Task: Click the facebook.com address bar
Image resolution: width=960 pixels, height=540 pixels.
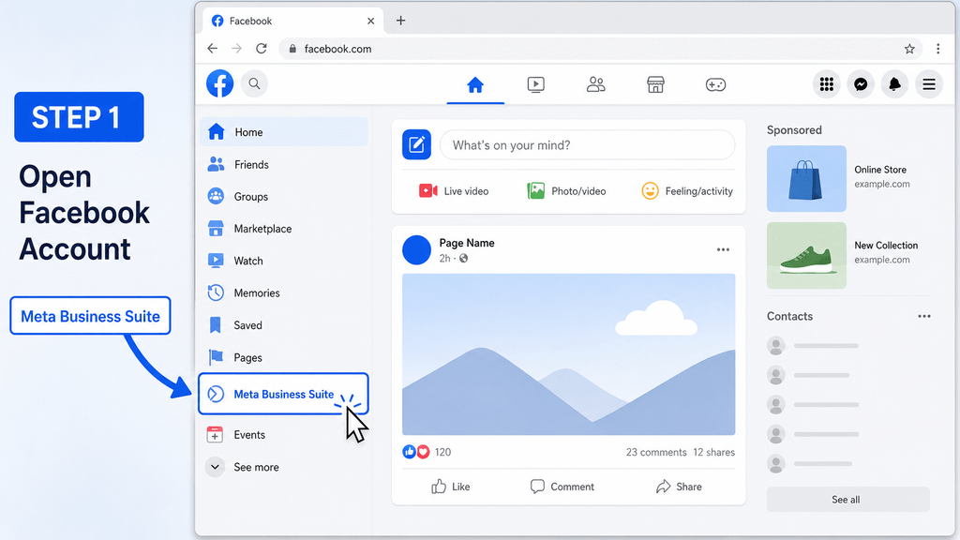Action: coord(601,49)
